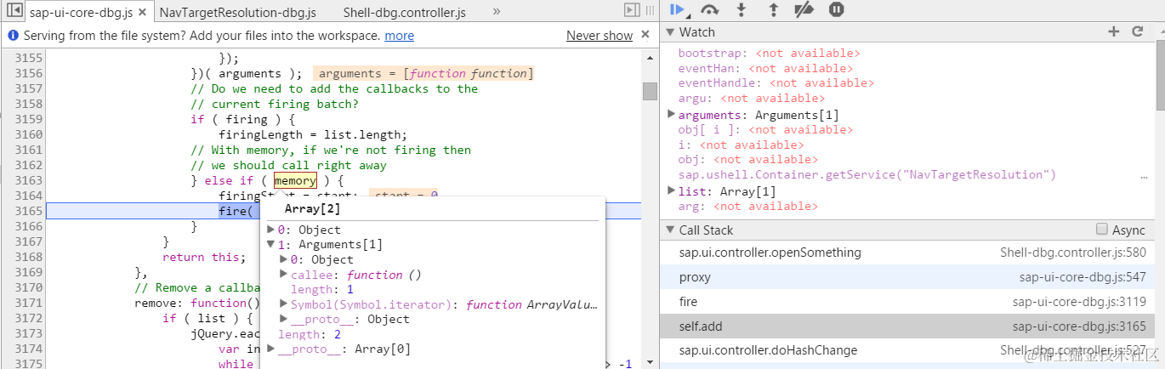Screen dimensions: 1165x369
Task: Expand __proto__: Array[0] in popup
Action: coord(271,349)
